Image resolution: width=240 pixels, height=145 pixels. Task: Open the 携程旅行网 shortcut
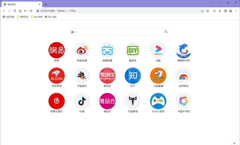(184, 50)
